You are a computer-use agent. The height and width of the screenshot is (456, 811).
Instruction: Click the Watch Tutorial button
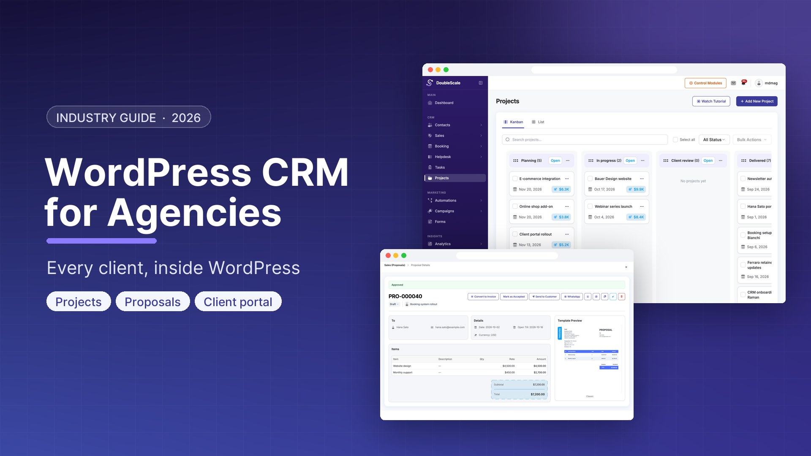(x=711, y=101)
